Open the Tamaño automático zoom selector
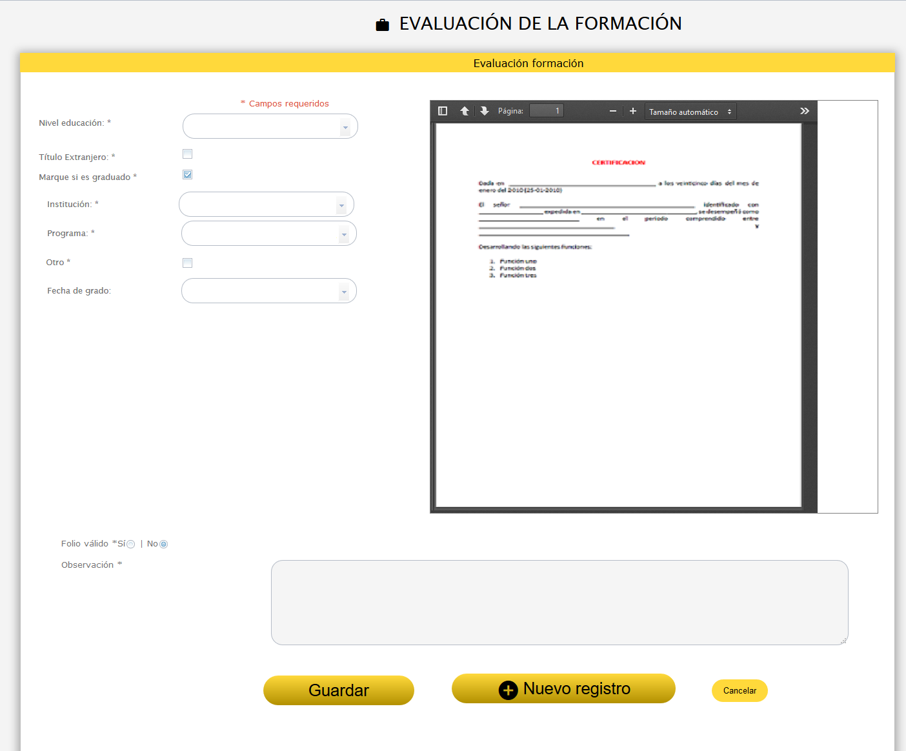 point(690,112)
